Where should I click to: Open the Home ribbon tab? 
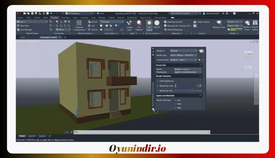pos(20,18)
